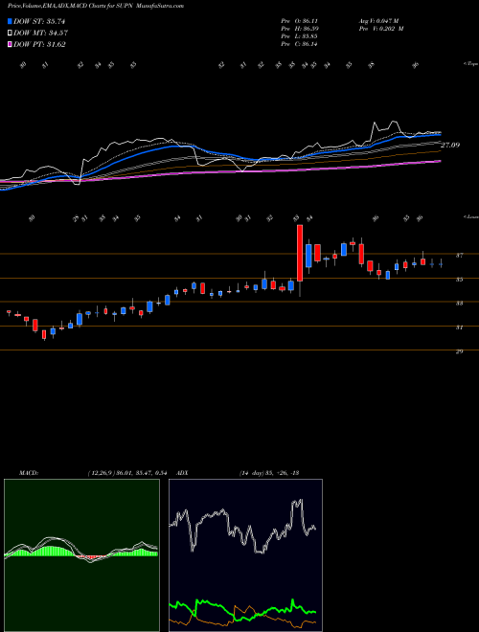
Task: Click the 'Pre L: 35.85' low value
Action: click(x=299, y=36)
